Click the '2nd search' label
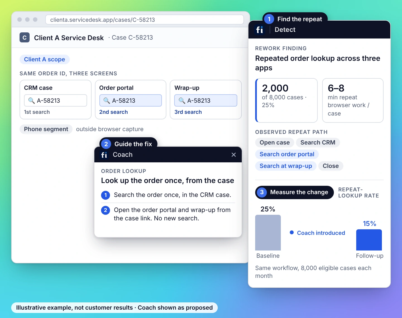The width and height of the screenshot is (402, 318). [113, 112]
